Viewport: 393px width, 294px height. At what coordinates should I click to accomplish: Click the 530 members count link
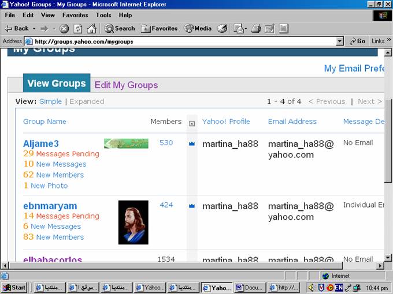[x=166, y=143]
